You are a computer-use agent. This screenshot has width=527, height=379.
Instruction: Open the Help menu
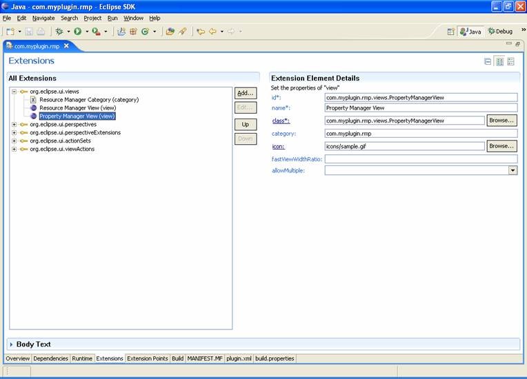coord(155,18)
